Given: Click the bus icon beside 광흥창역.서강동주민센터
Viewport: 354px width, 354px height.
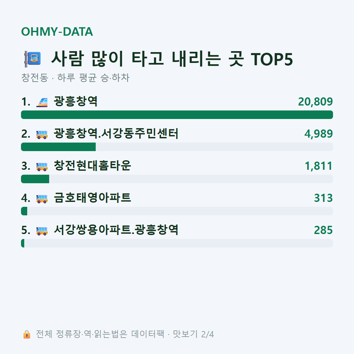Looking at the screenshot, I should [42, 134].
